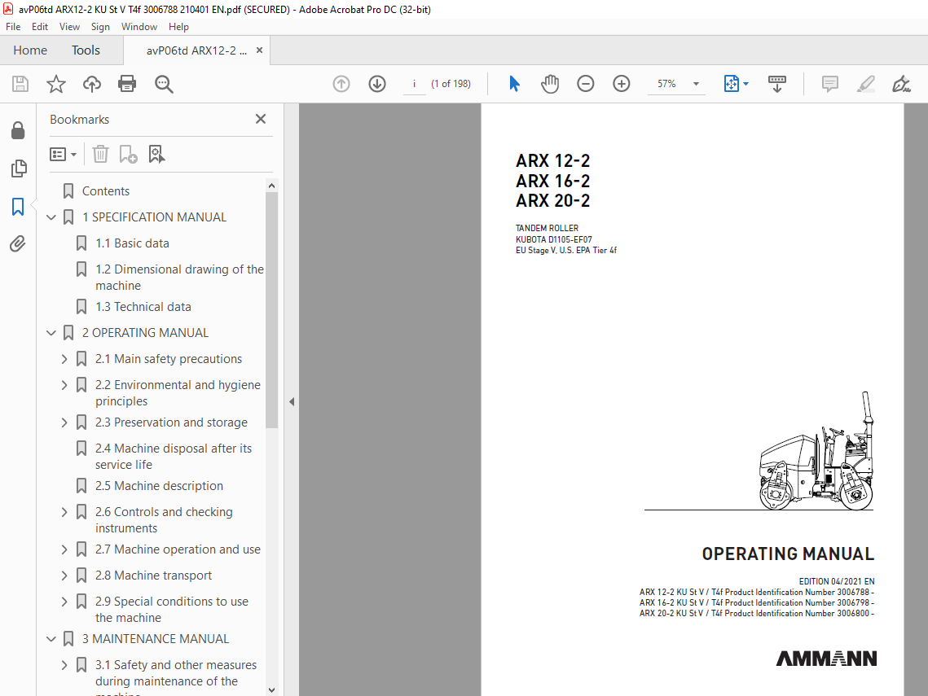Open security settings lock icon

[x=19, y=130]
